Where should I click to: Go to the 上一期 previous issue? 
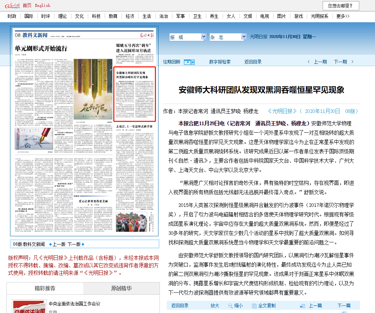click(x=320, y=62)
